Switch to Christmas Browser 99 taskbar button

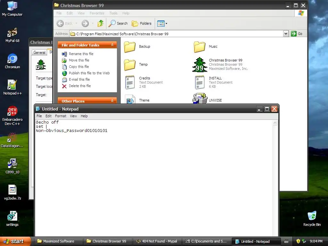(108, 241)
